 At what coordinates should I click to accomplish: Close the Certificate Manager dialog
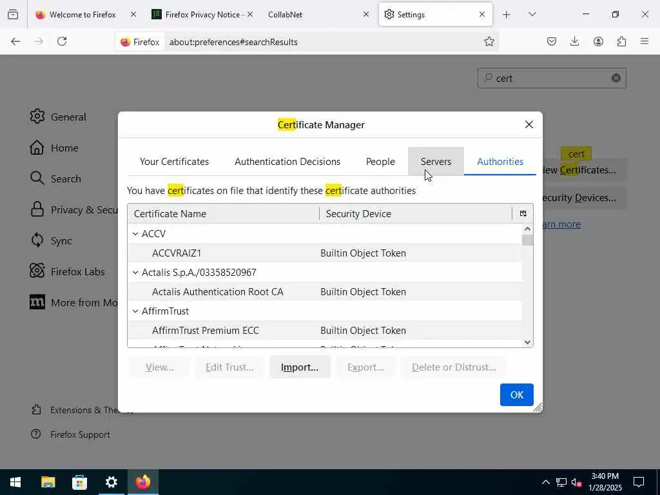(x=529, y=124)
